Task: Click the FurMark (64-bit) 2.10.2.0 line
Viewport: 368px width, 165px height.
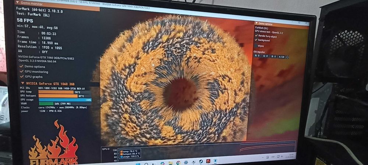Action: [x=39, y=10]
